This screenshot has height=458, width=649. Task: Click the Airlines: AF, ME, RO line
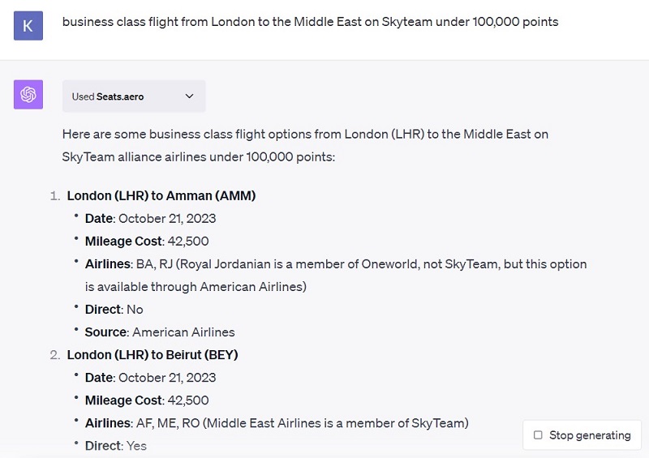click(x=277, y=423)
